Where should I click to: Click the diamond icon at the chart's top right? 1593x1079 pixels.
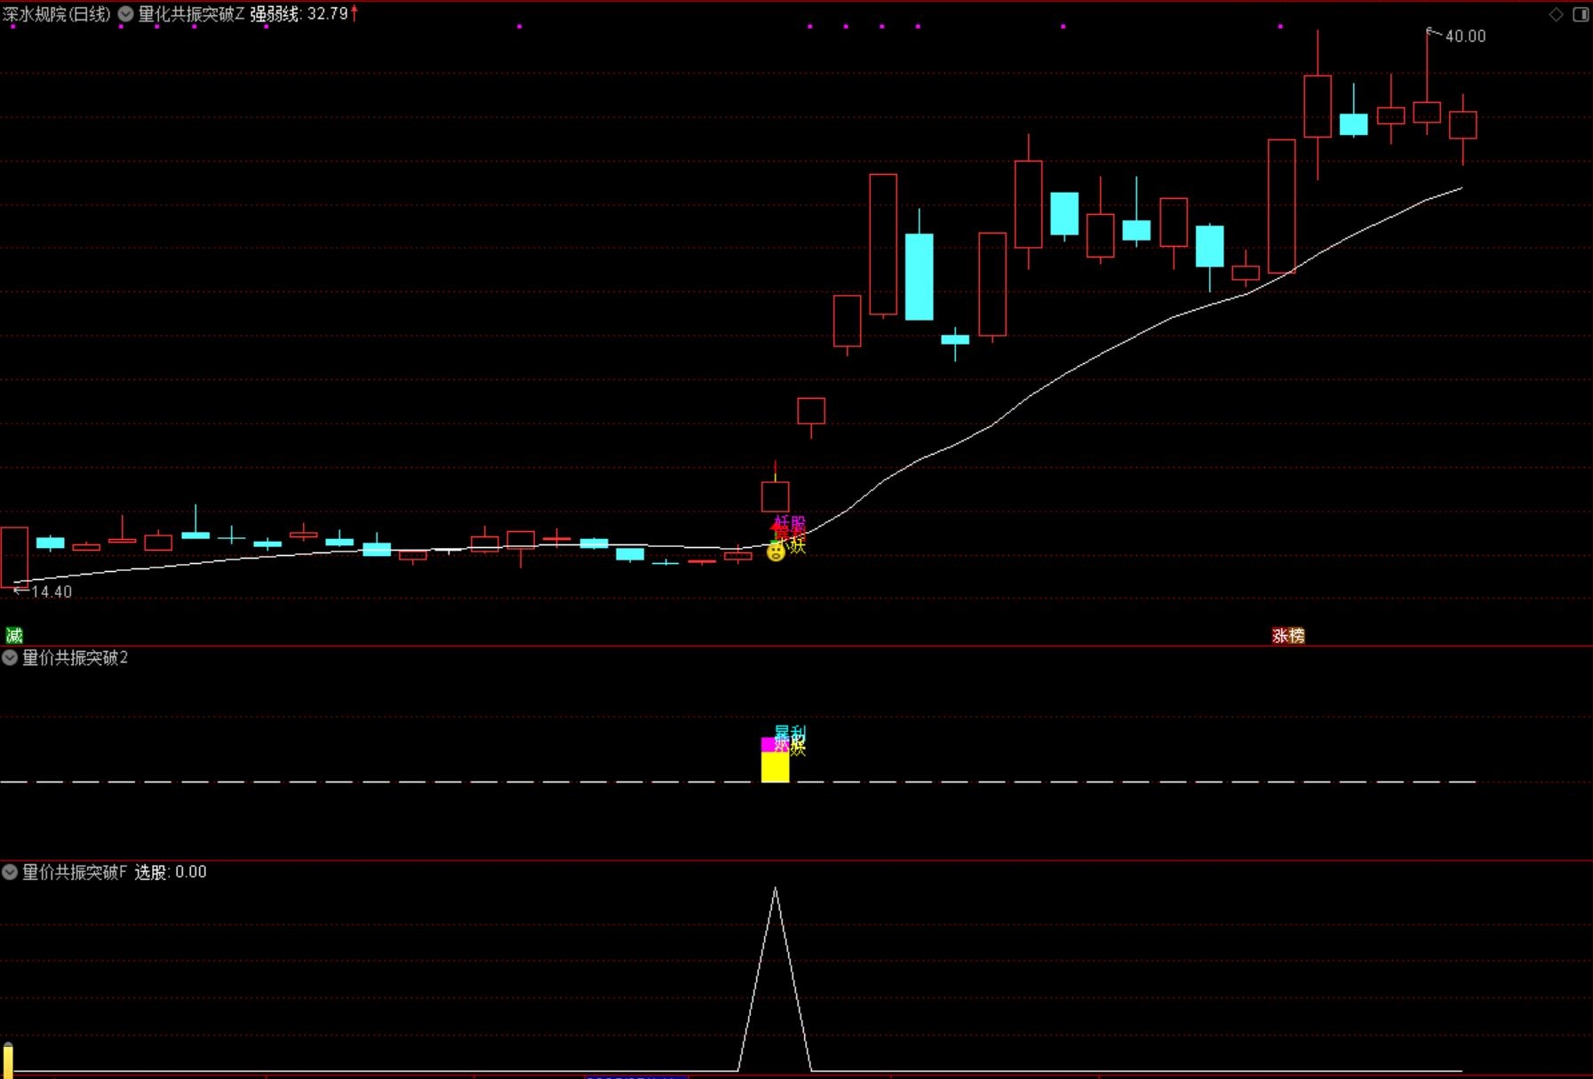1556,14
